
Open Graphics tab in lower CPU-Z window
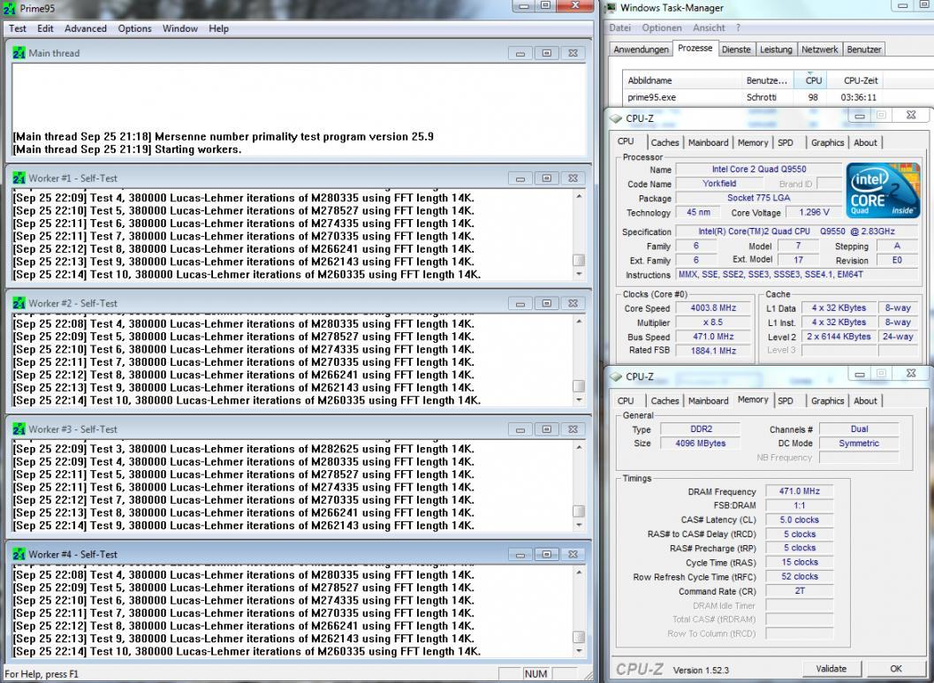pyautogui.click(x=827, y=401)
